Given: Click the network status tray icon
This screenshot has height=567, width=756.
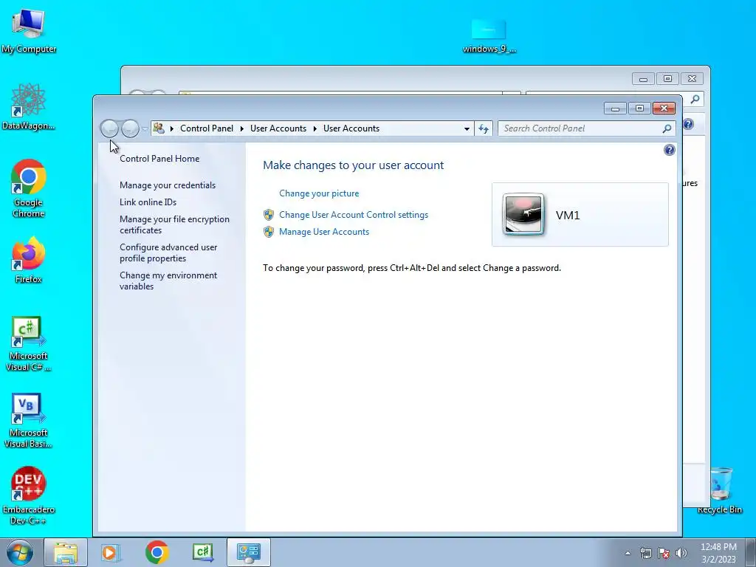Looking at the screenshot, I should tap(645, 553).
